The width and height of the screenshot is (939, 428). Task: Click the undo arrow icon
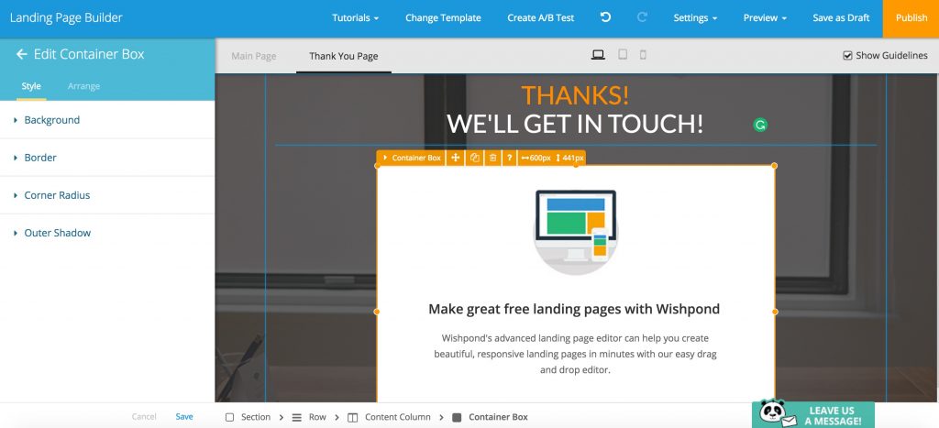pos(605,17)
